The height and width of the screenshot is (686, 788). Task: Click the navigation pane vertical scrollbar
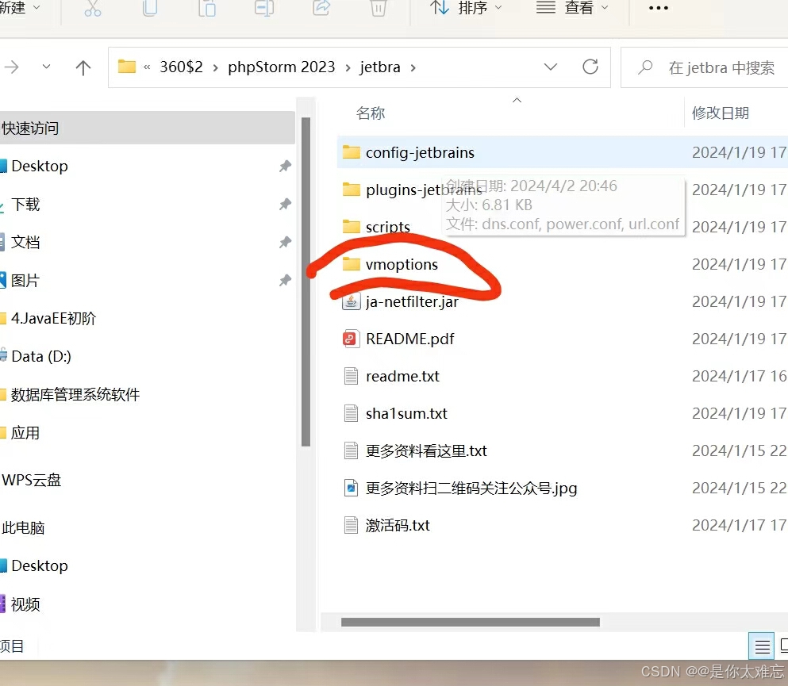point(306,282)
